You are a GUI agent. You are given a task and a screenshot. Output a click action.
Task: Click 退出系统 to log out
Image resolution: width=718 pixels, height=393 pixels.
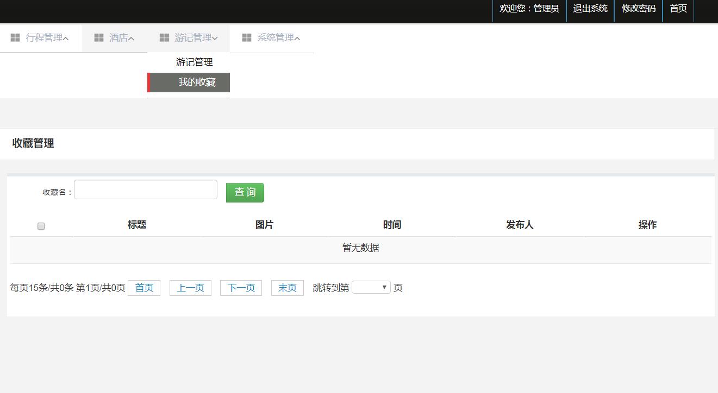click(590, 9)
